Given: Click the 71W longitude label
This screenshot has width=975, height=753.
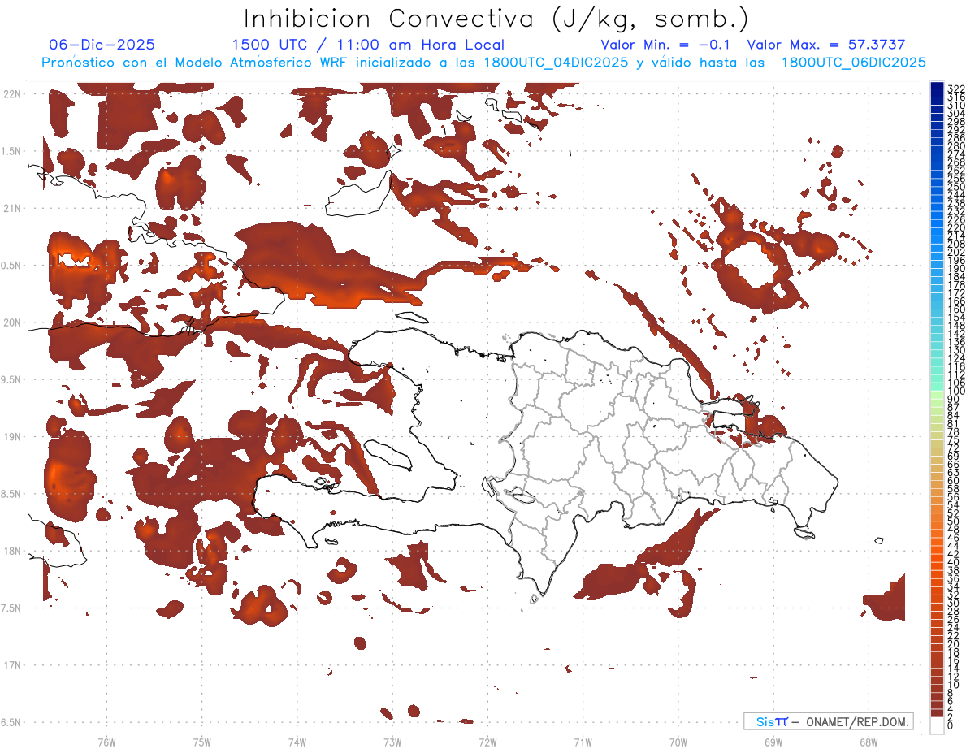Looking at the screenshot, I should tap(583, 741).
